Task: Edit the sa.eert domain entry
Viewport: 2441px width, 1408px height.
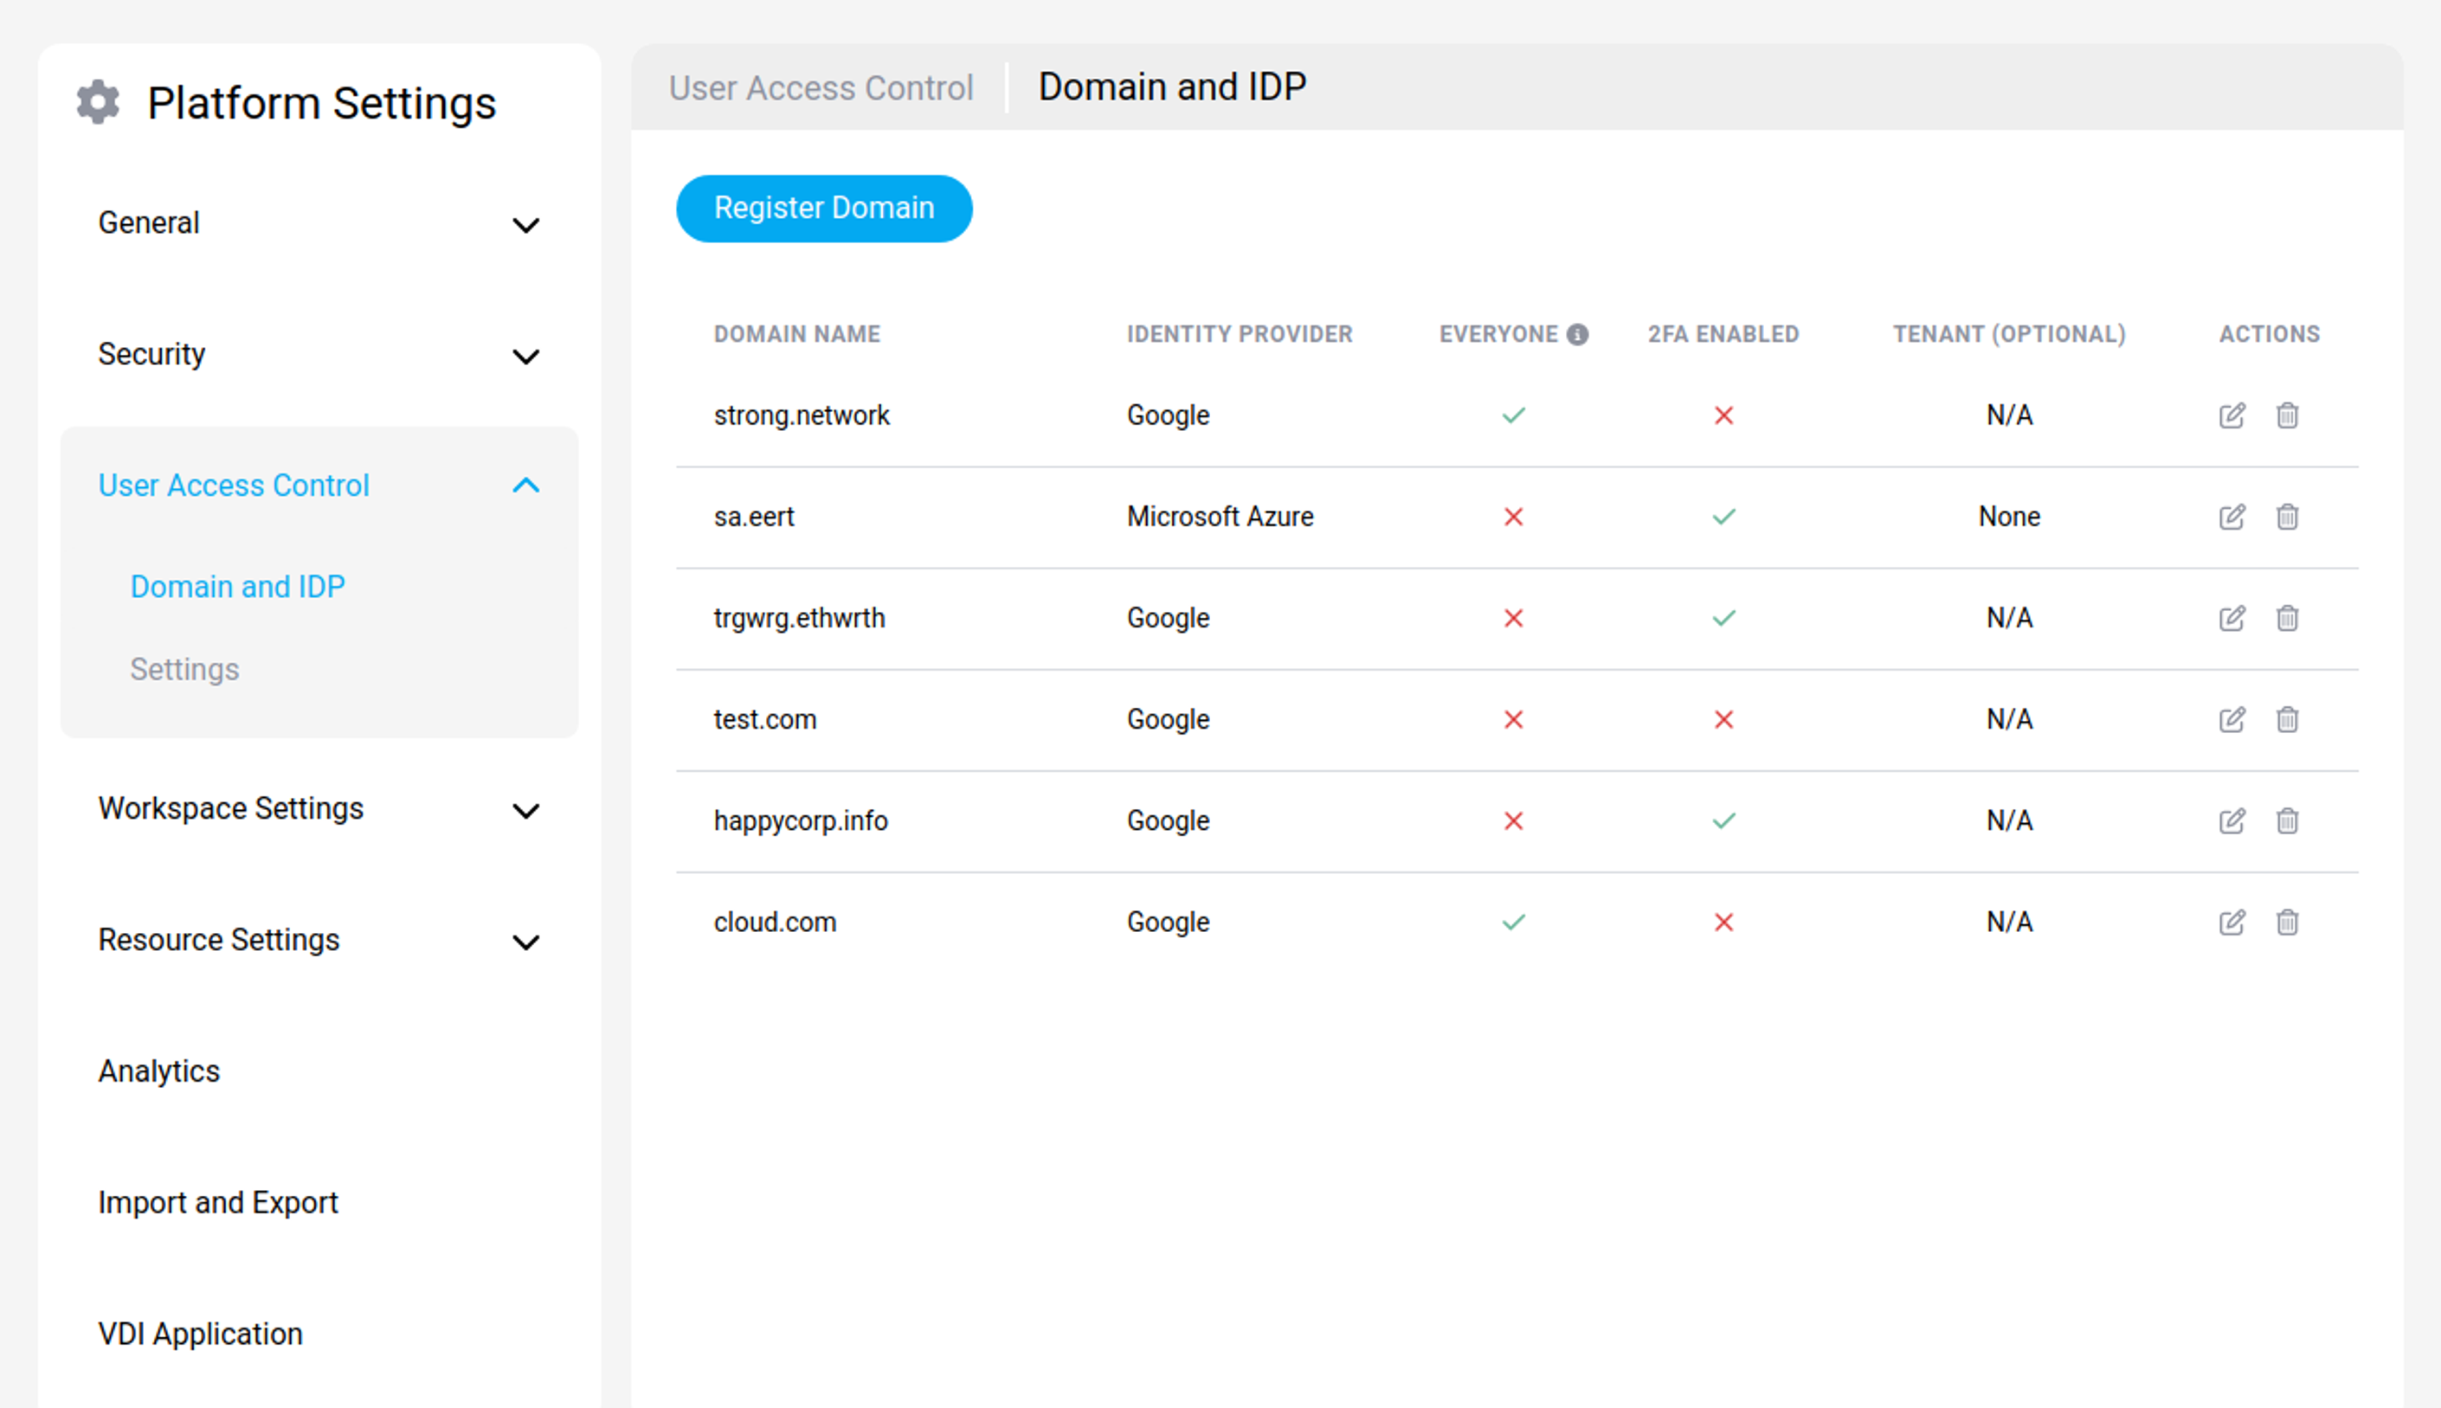Action: point(2232,517)
